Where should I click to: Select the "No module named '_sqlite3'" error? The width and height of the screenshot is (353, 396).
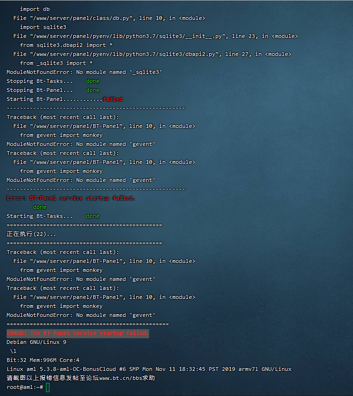84,72
